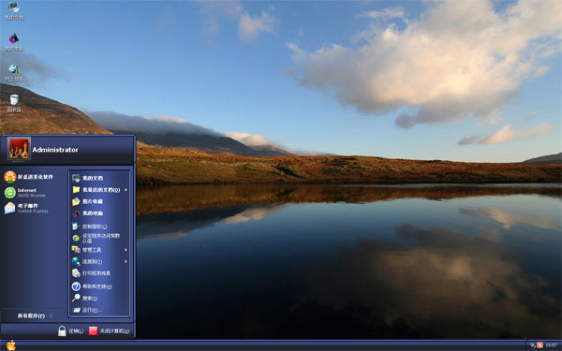Open Internet 360SE Browser from Start menu
The image size is (562, 351).
25,193
